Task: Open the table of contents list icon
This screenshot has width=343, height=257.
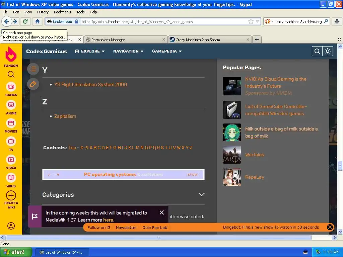Action: (x=33, y=69)
